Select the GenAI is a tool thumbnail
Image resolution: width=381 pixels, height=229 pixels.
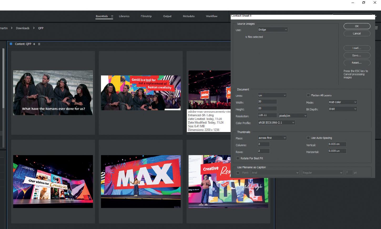coord(141,93)
